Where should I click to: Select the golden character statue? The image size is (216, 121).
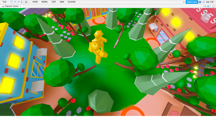pos(98,47)
